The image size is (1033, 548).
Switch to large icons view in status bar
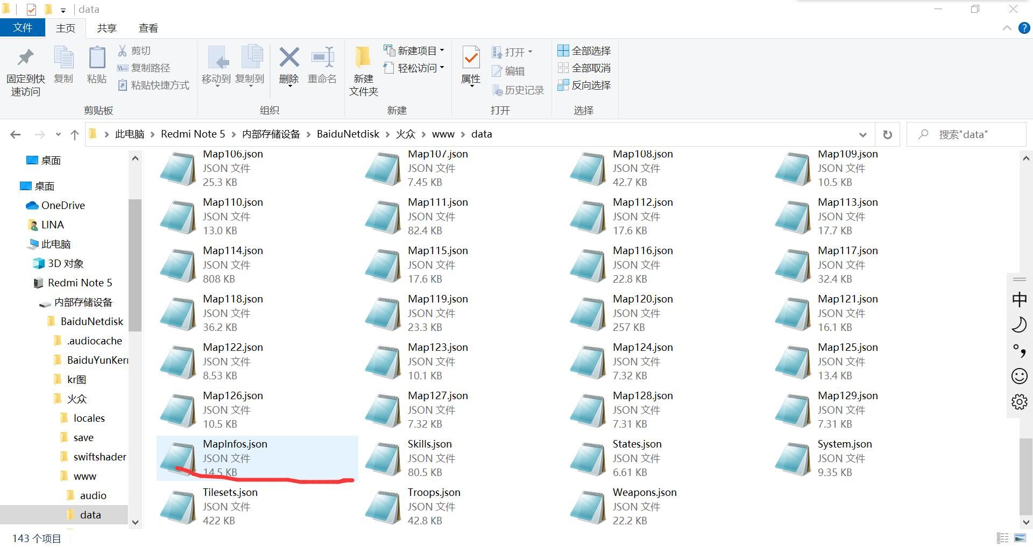click(1020, 538)
